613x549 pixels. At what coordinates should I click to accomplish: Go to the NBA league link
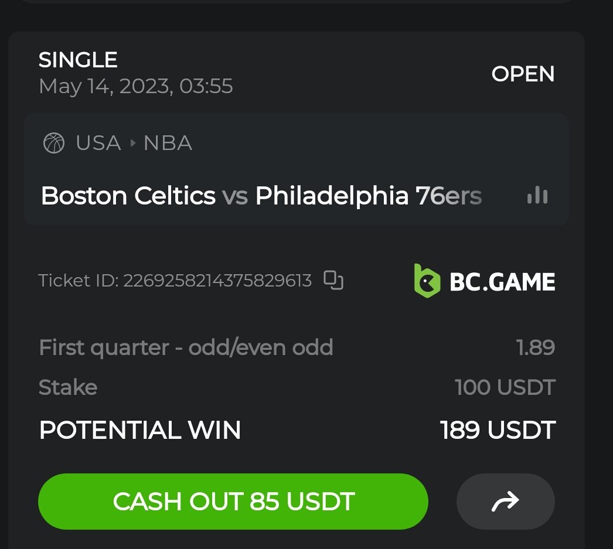pyautogui.click(x=168, y=143)
